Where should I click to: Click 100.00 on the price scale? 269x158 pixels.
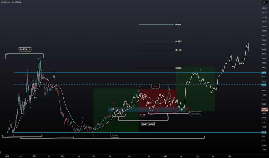tap(264, 31)
